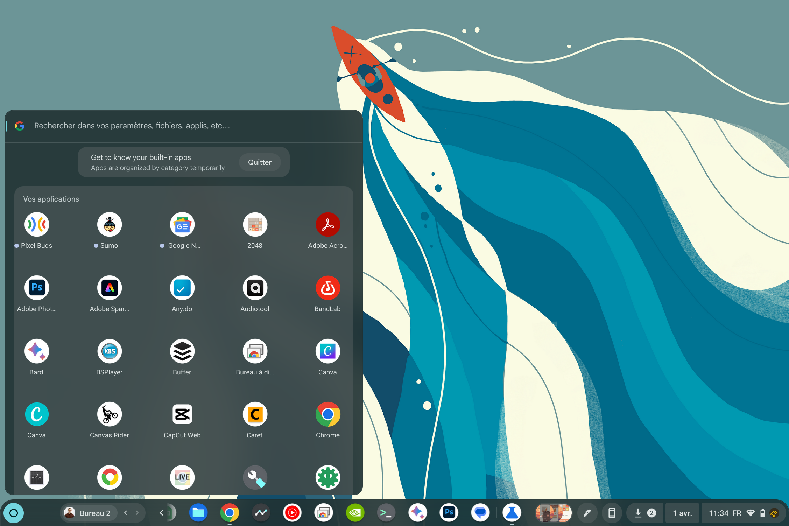Open the BandLab app
Screen dimensions: 789x526
327,288
